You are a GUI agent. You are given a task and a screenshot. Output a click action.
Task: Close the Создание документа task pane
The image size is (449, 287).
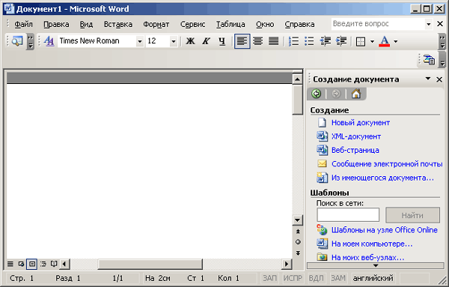pyautogui.click(x=439, y=79)
